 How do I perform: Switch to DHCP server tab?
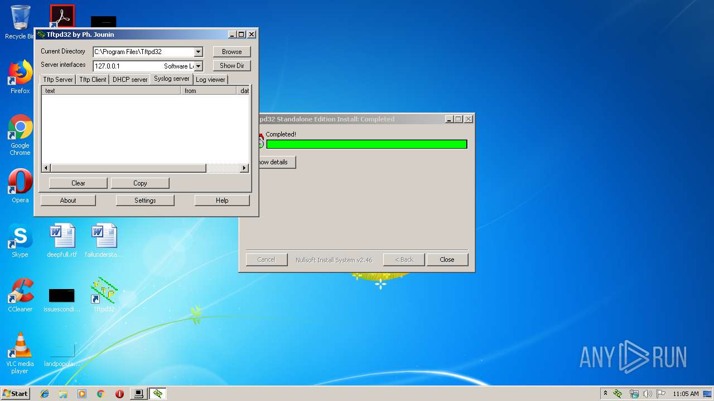[130, 80]
